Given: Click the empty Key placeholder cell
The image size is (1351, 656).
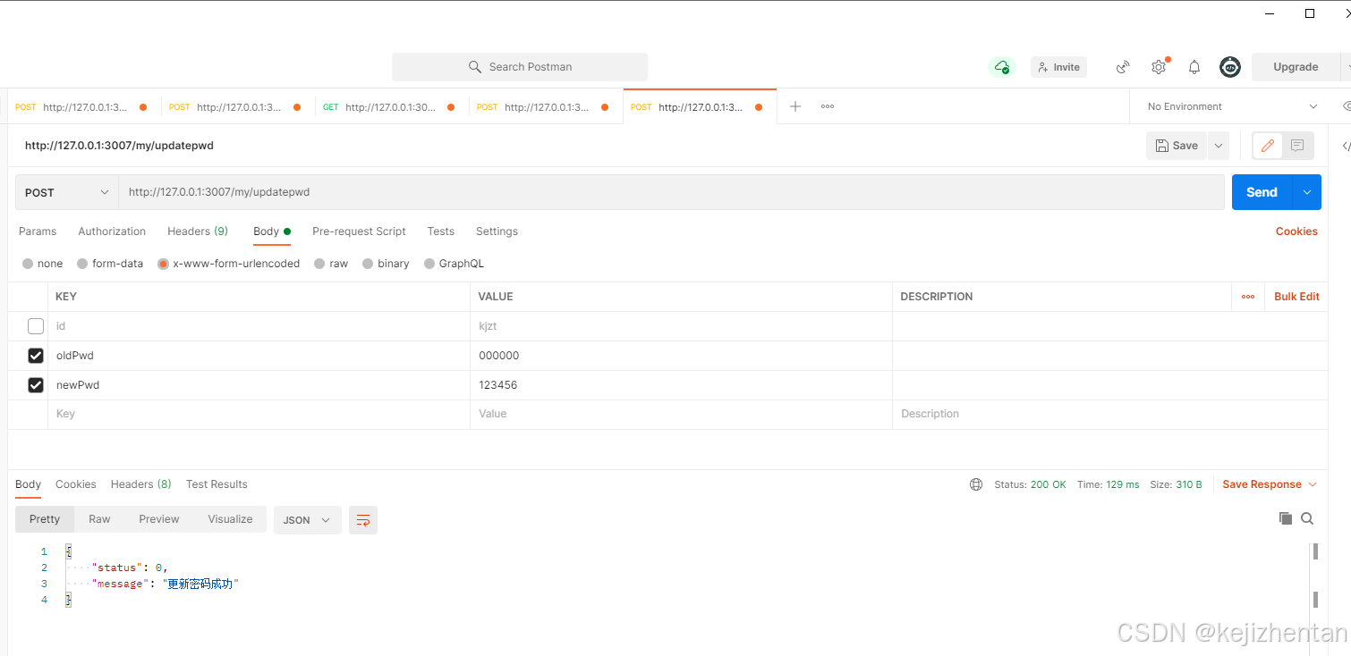Looking at the screenshot, I should [x=259, y=415].
